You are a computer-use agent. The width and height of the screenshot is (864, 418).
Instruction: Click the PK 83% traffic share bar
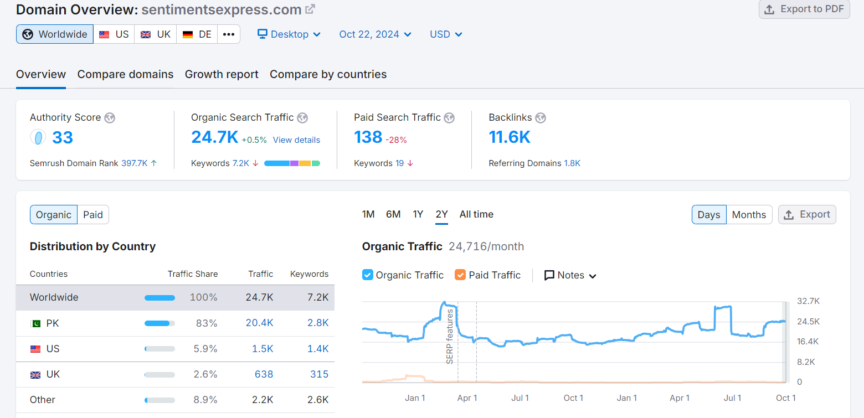[x=160, y=323]
